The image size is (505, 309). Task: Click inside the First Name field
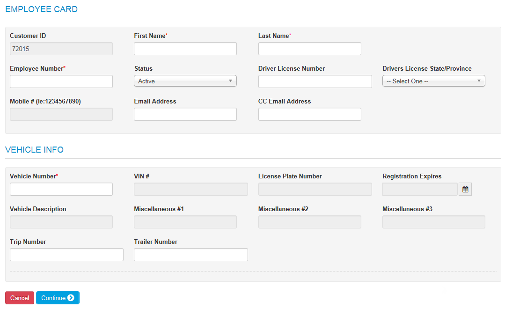[185, 48]
